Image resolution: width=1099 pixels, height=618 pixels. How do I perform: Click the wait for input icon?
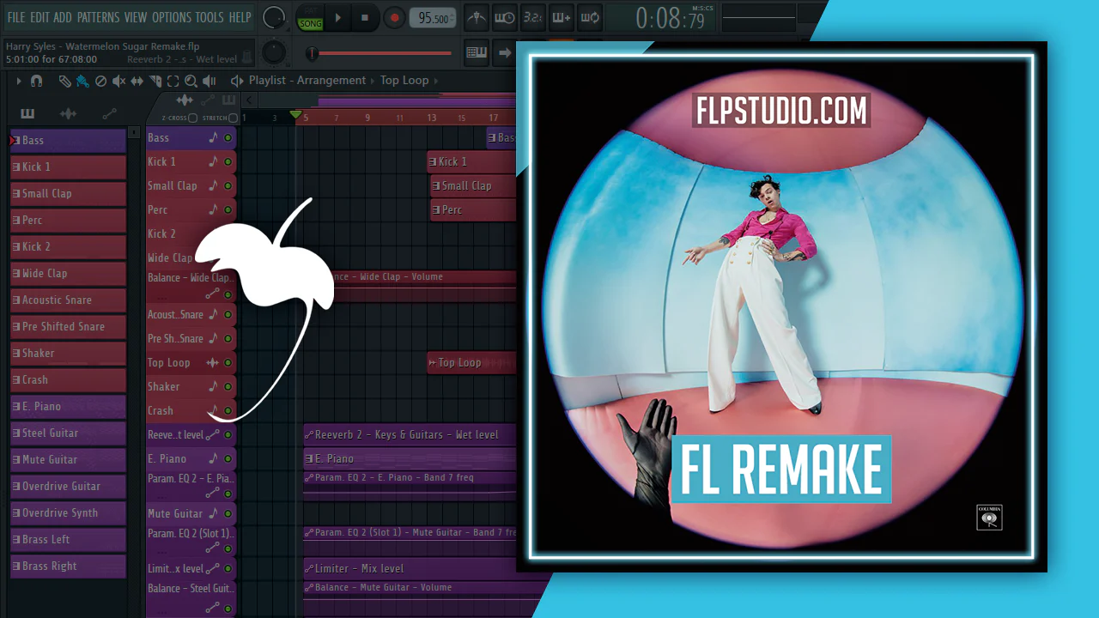505,17
